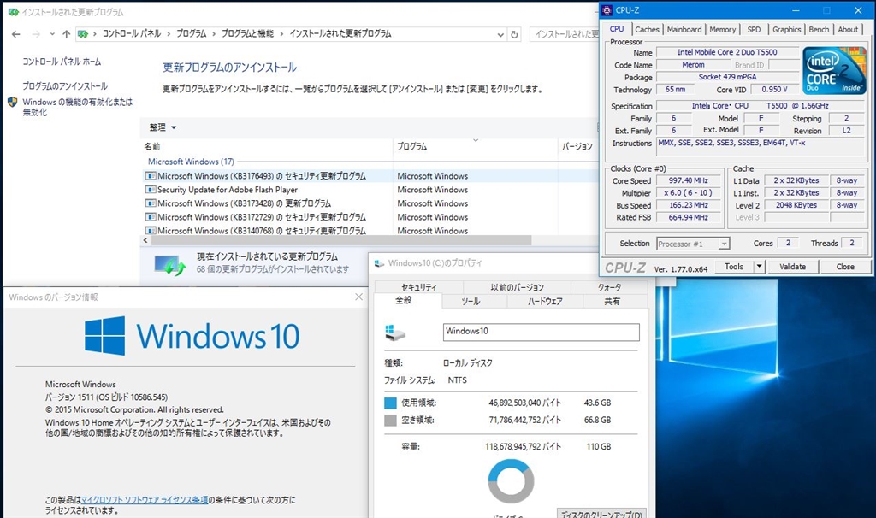Click the プログラム column header

point(475,146)
